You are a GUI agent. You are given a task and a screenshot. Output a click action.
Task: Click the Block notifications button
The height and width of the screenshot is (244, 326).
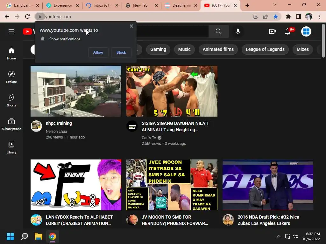click(x=121, y=52)
